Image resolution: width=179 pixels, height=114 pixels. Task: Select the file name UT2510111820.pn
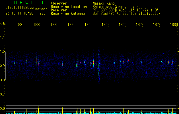(x=20, y=8)
